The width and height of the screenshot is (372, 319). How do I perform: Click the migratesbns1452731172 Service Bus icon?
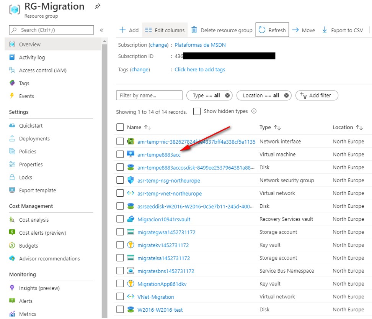tap(131, 271)
